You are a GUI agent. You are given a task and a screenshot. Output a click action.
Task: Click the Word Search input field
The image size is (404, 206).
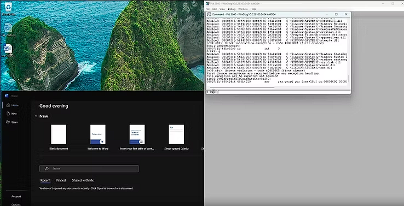[x=89, y=169]
